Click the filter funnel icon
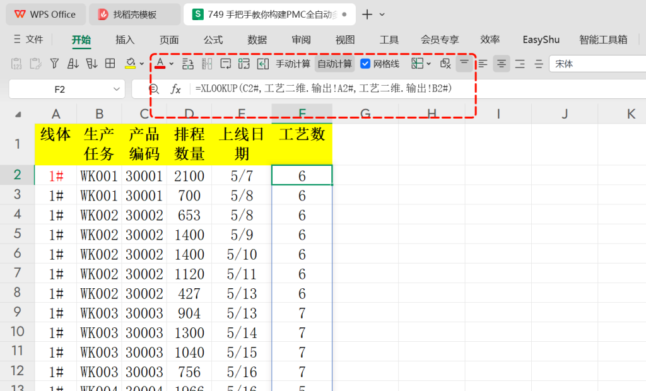Image resolution: width=646 pixels, height=391 pixels. pyautogui.click(x=54, y=64)
